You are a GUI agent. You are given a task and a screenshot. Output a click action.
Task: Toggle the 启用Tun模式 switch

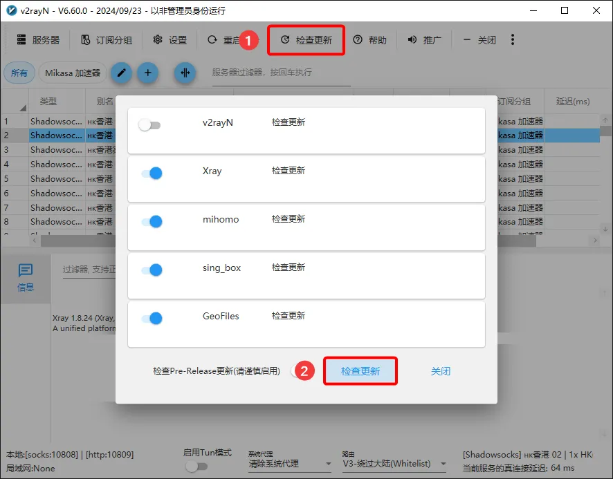coord(196,466)
